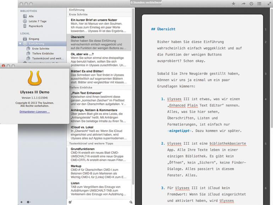This screenshot has height=205, width=273.
Task: Click the Tastenkürzel und weit... group icon
Action: [x=28, y=58]
